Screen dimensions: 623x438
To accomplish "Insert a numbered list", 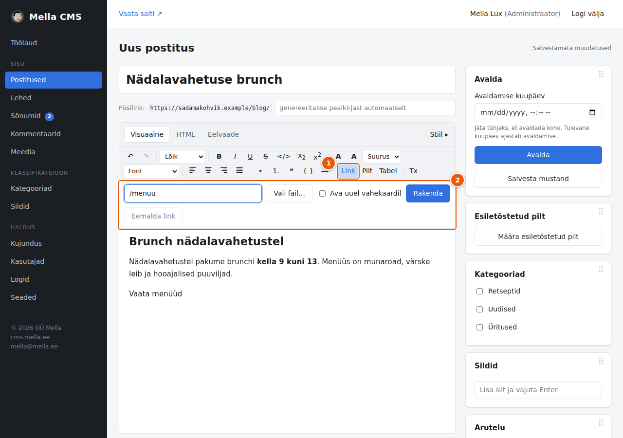I will coord(276,171).
